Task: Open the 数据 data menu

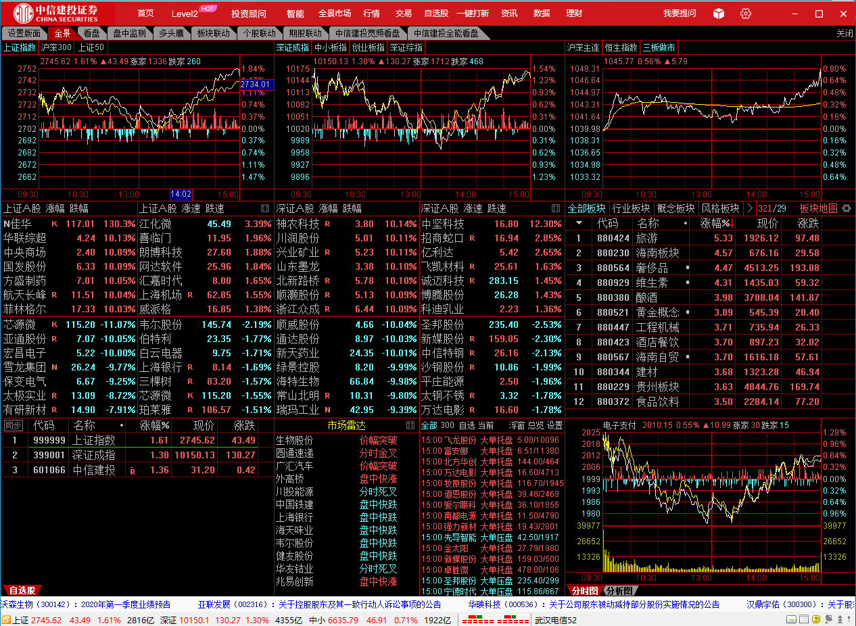Action: click(x=542, y=14)
